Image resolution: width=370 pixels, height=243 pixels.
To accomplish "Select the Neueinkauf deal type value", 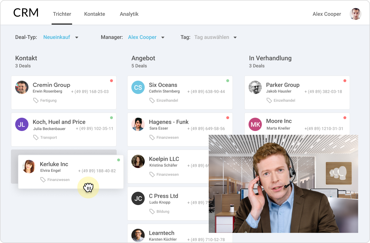I will pos(57,37).
